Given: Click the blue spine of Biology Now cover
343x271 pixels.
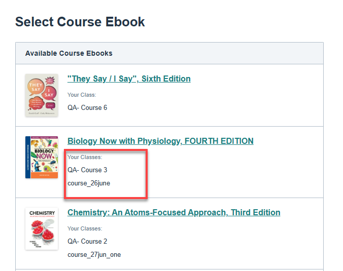Looking at the screenshot, I should point(27,157).
